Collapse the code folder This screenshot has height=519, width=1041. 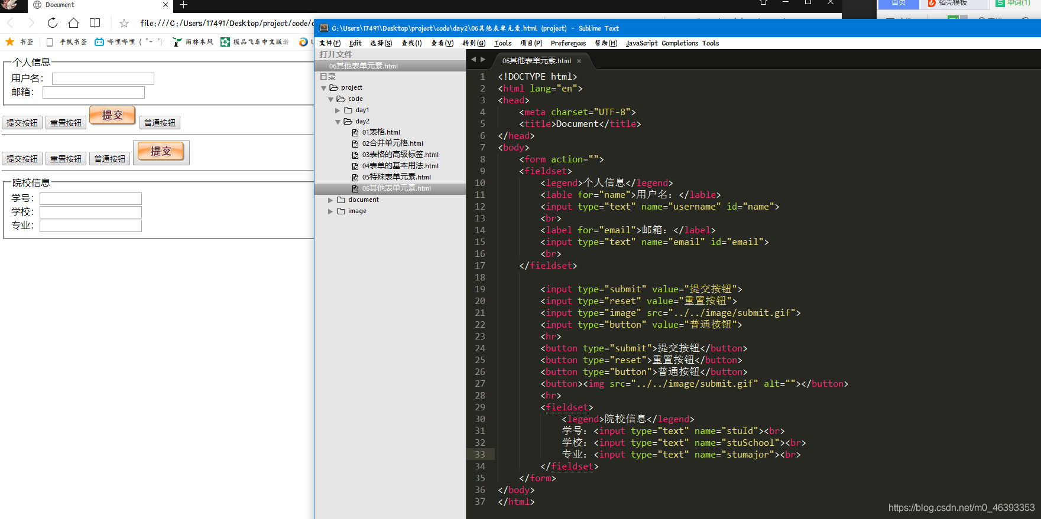[331, 99]
